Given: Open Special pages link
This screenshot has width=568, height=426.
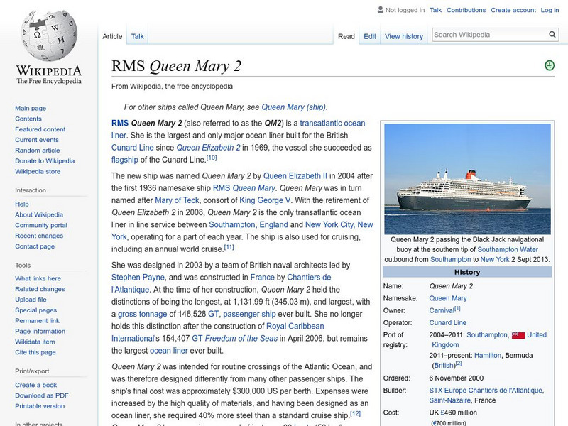Looking at the screenshot, I should (36, 310).
